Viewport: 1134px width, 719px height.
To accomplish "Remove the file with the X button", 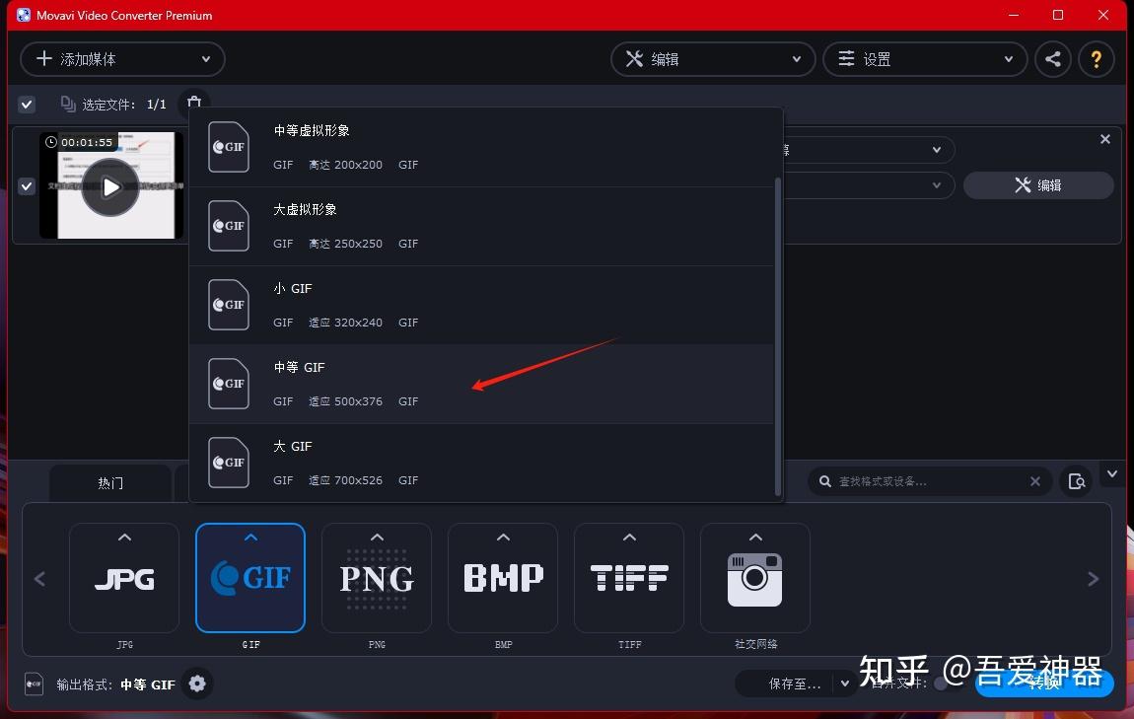I will (1105, 139).
